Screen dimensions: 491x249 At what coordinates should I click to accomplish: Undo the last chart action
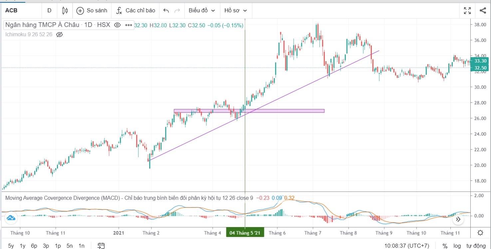coord(166,11)
